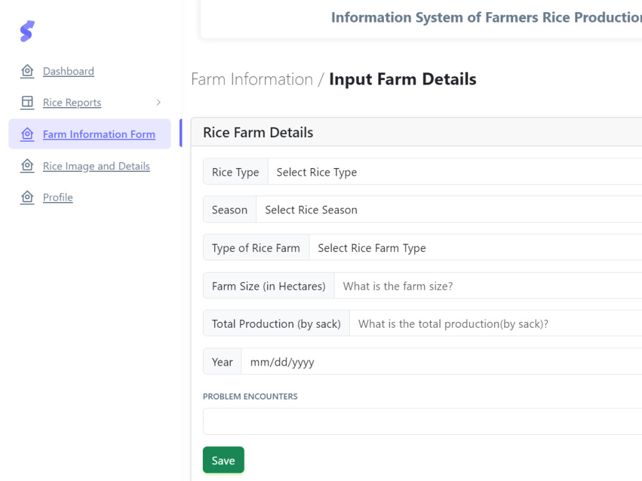
Task: Click the Rice Type label
Action: (x=236, y=172)
